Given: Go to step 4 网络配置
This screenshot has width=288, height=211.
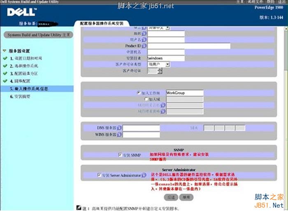Looking at the screenshot, I should click(20, 81).
